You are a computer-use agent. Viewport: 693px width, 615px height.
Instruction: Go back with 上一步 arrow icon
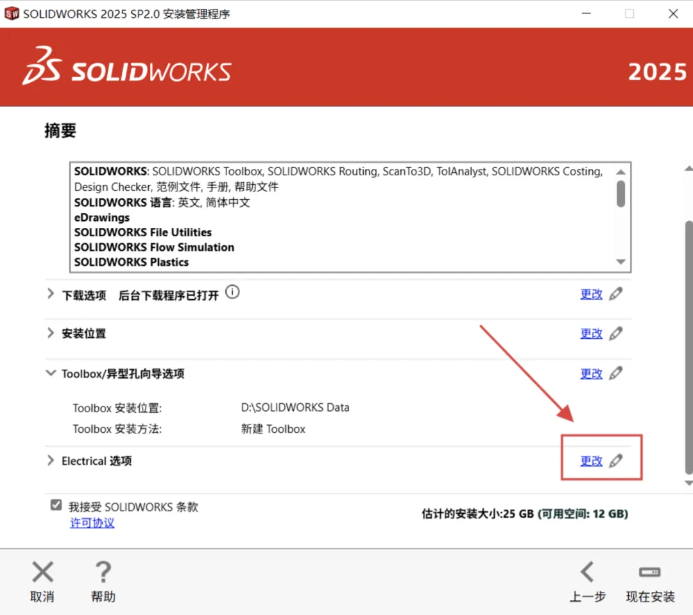[587, 572]
